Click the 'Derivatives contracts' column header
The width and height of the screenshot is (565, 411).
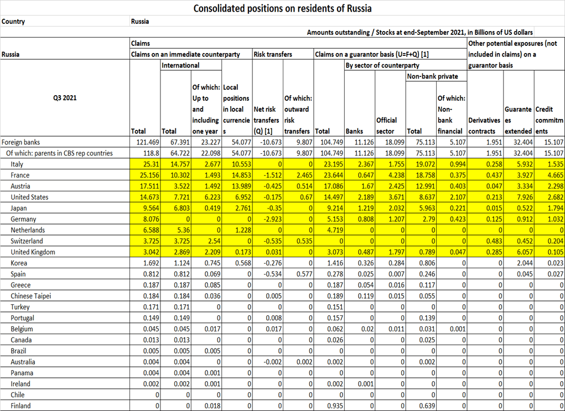(485, 125)
